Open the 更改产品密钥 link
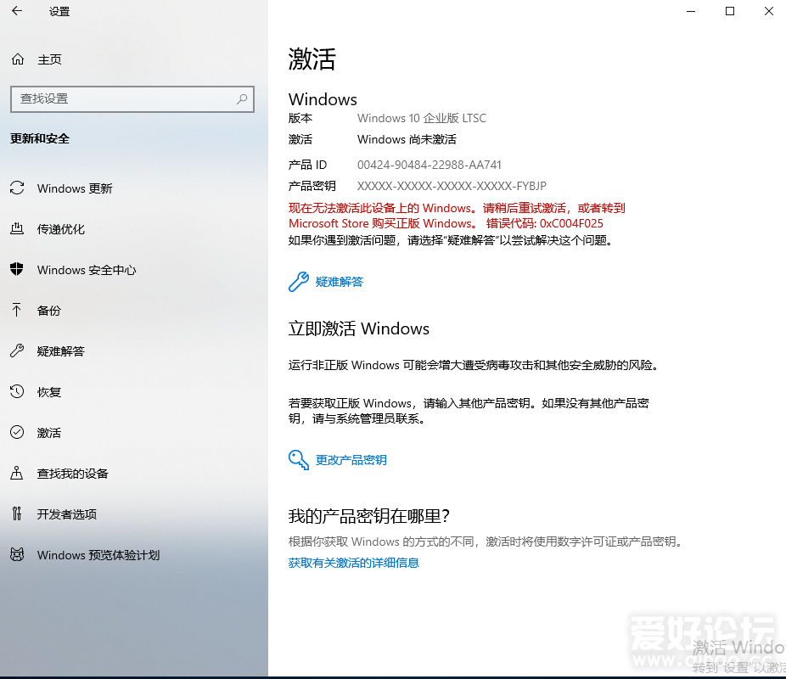Screen dimensions: 786x679 point(351,460)
